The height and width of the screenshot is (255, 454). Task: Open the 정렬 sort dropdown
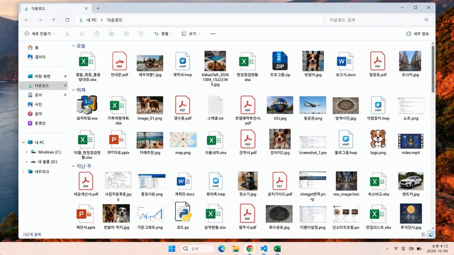coord(163,34)
